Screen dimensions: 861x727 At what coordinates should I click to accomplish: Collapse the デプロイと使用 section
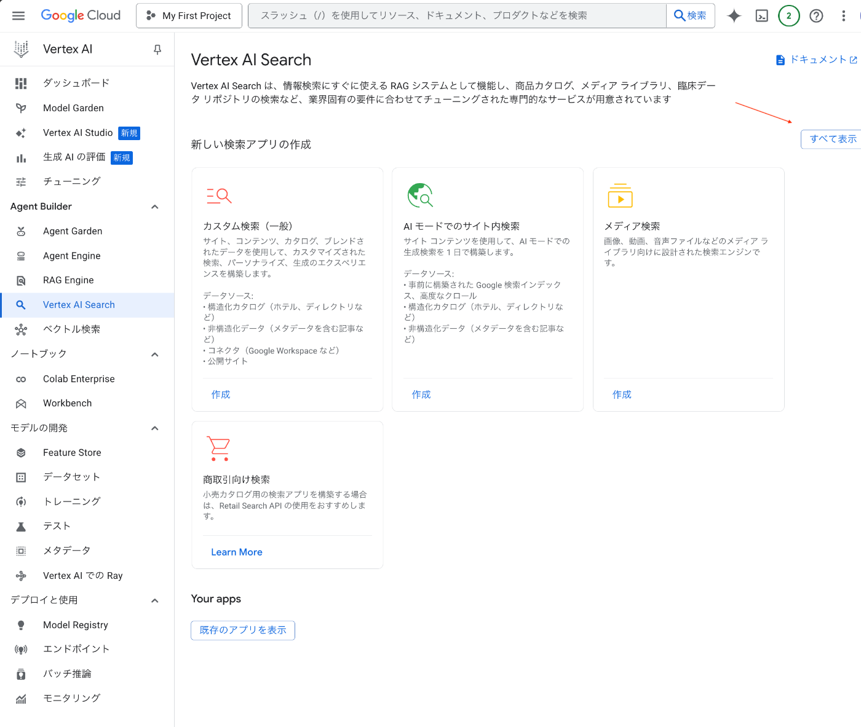click(x=155, y=600)
